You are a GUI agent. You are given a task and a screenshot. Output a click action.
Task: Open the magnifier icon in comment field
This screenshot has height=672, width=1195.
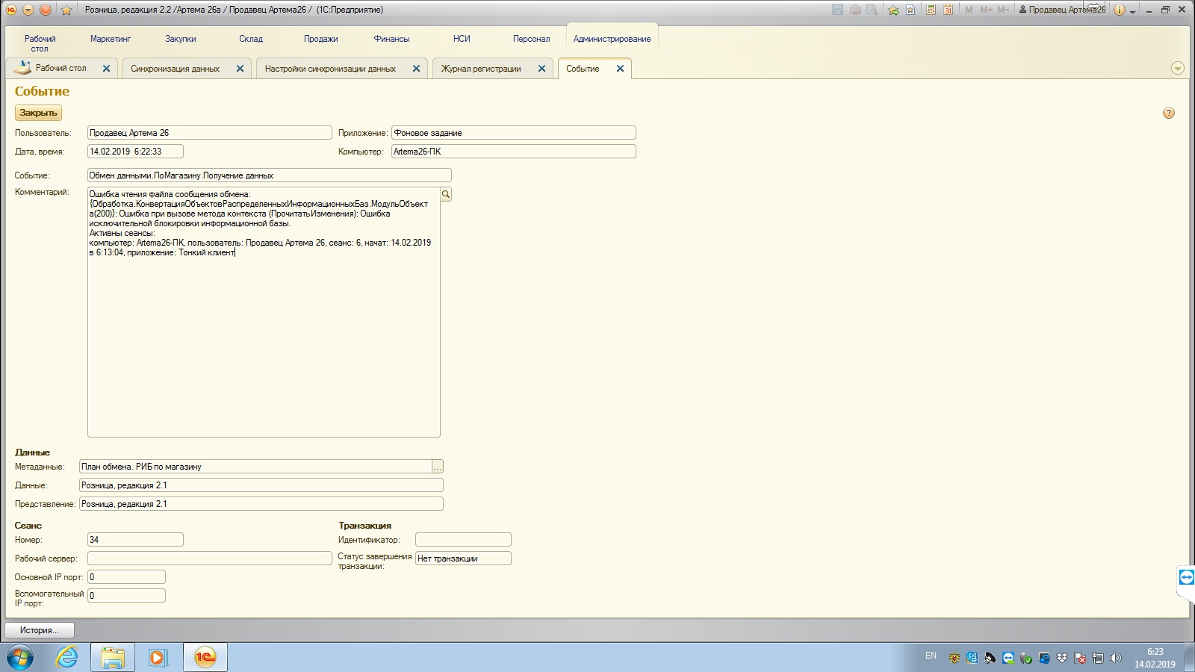pyautogui.click(x=446, y=194)
